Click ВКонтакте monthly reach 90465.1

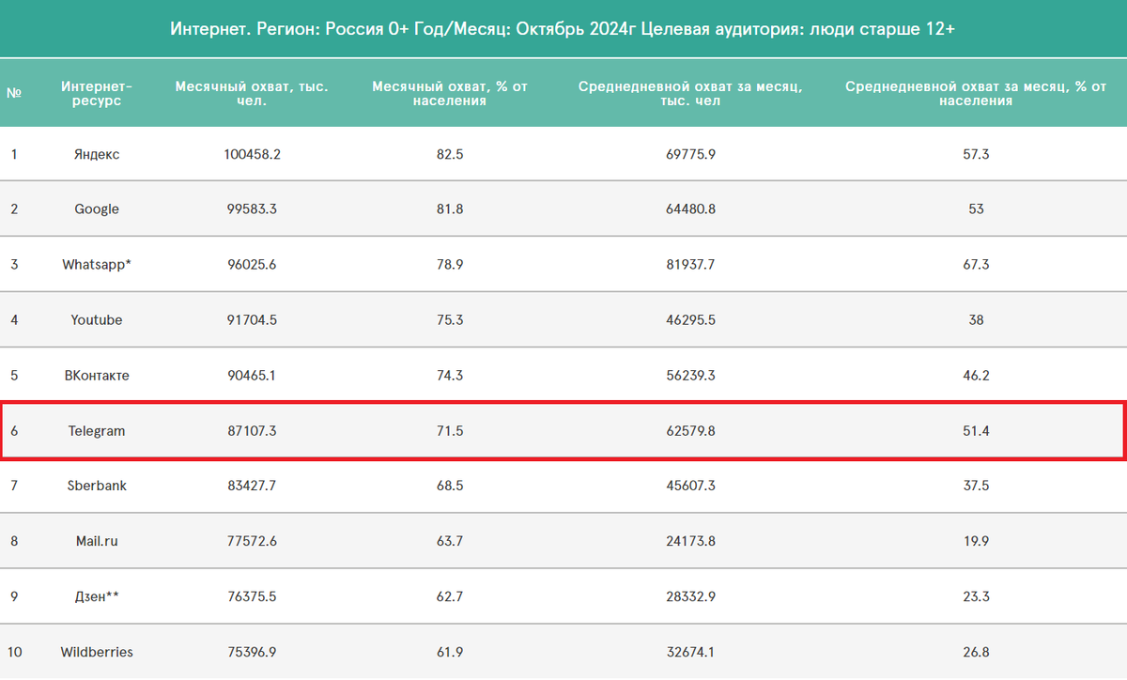[252, 376]
